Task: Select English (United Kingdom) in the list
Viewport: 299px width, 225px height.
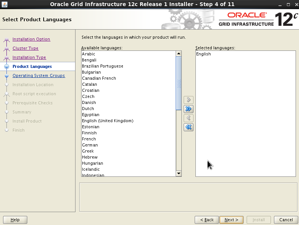Action: tap(129, 121)
